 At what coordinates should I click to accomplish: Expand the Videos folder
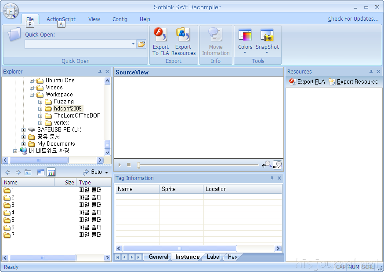(x=32, y=88)
